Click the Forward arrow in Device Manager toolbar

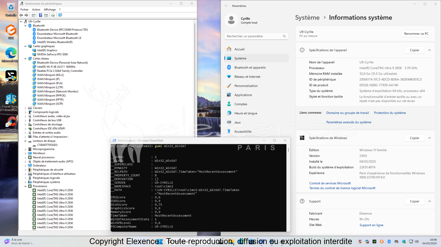[26, 15]
